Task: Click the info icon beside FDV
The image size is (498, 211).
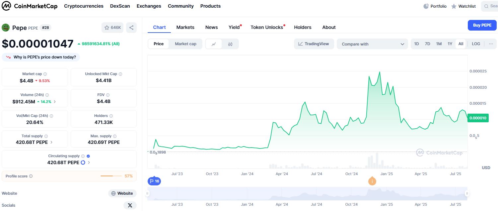Action: coord(108,95)
